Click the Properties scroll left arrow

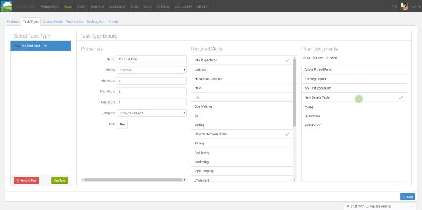82,179
